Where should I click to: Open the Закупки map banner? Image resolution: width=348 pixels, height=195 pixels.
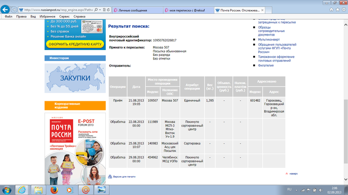click(x=75, y=78)
